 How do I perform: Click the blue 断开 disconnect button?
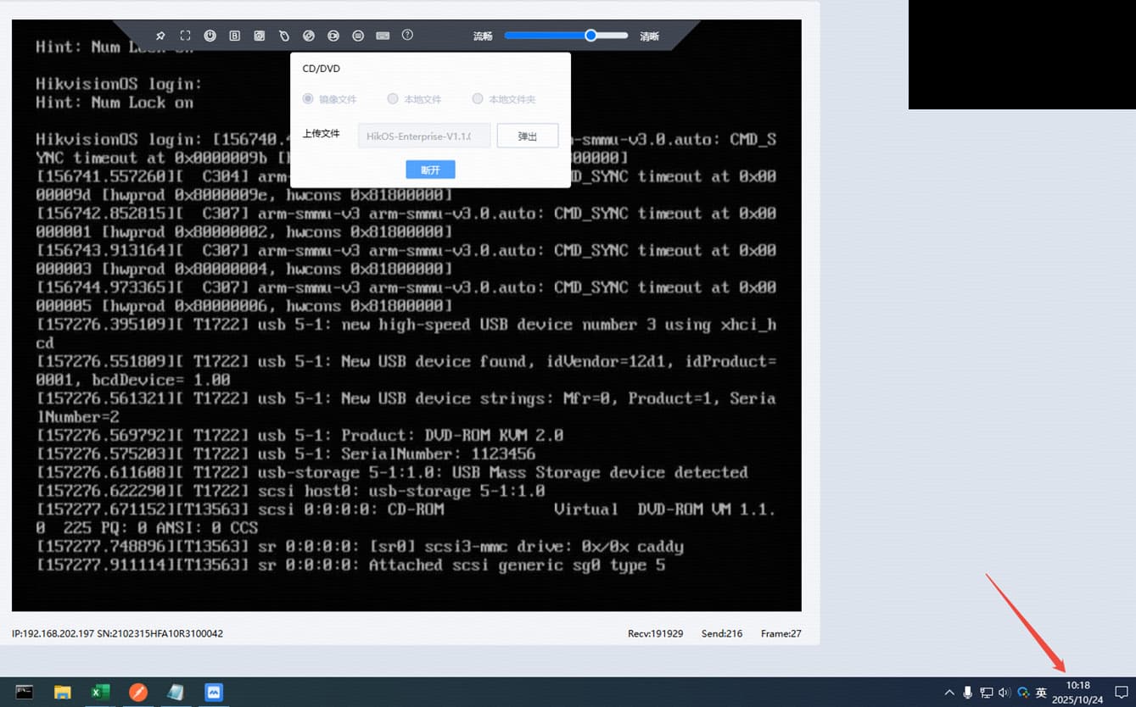click(x=430, y=170)
